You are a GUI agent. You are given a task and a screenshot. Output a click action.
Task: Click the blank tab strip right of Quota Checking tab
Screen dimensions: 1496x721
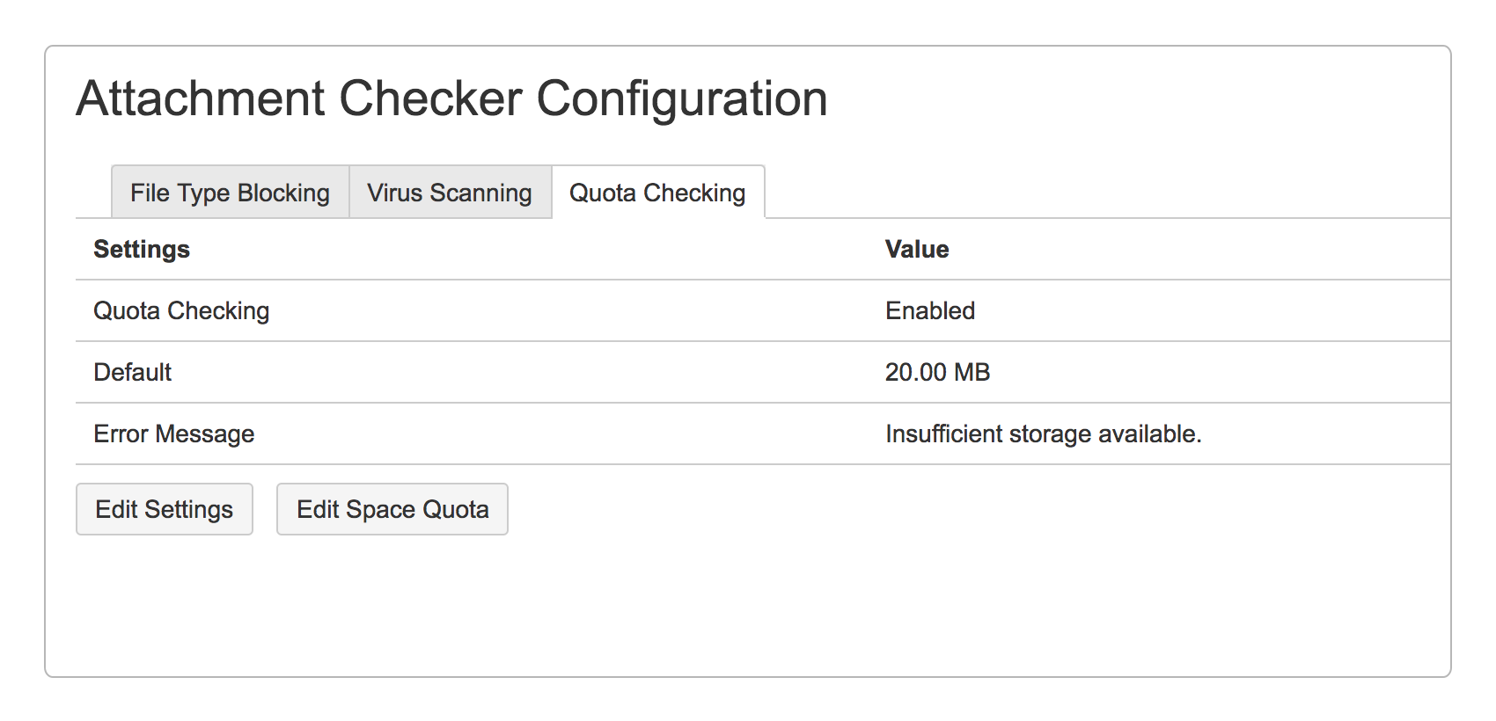(x=1100, y=193)
